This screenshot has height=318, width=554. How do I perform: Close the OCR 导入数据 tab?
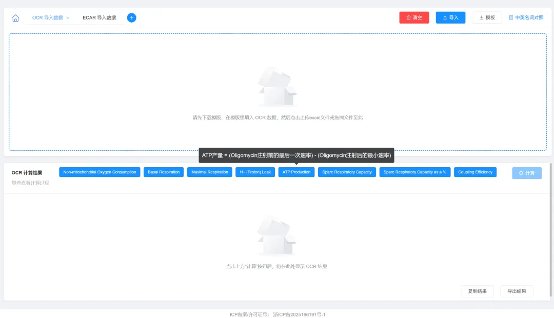pos(68,18)
